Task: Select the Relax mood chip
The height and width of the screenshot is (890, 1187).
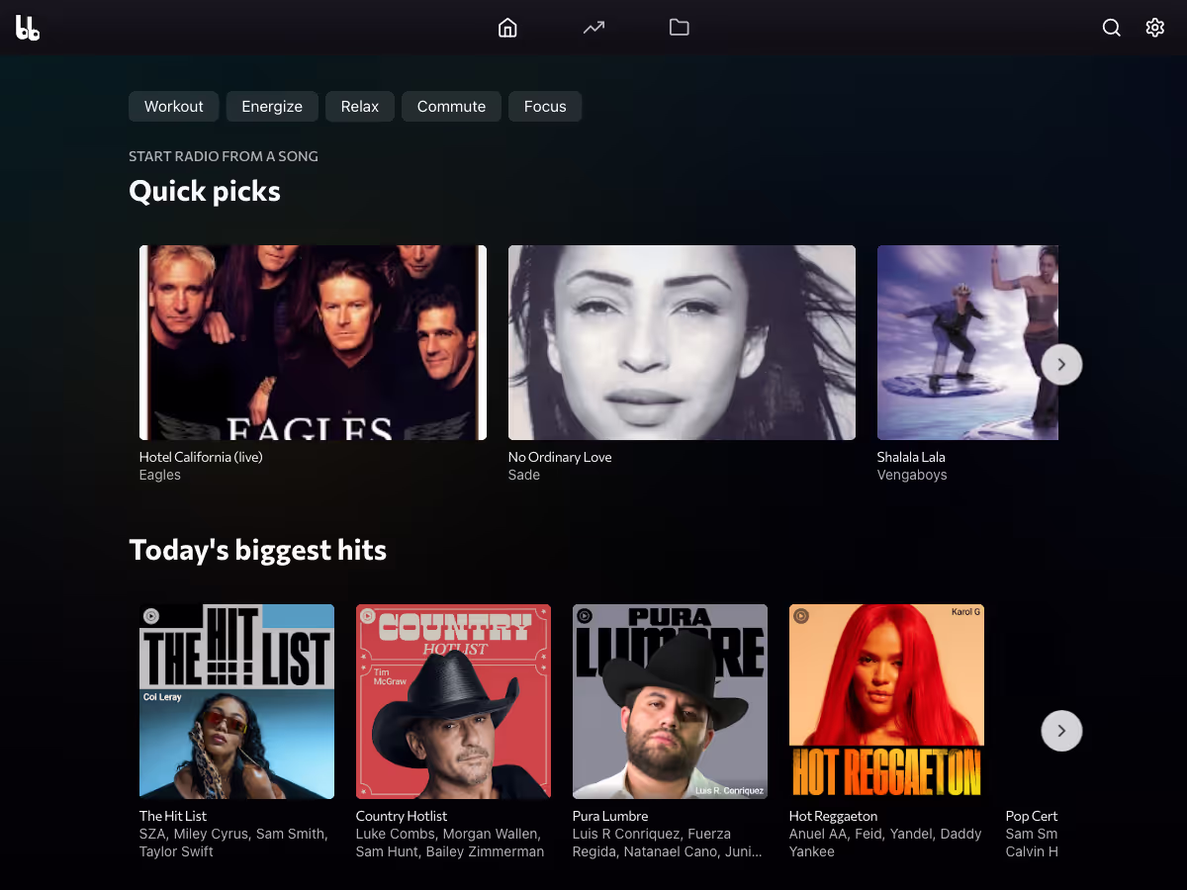Action: pyautogui.click(x=360, y=107)
